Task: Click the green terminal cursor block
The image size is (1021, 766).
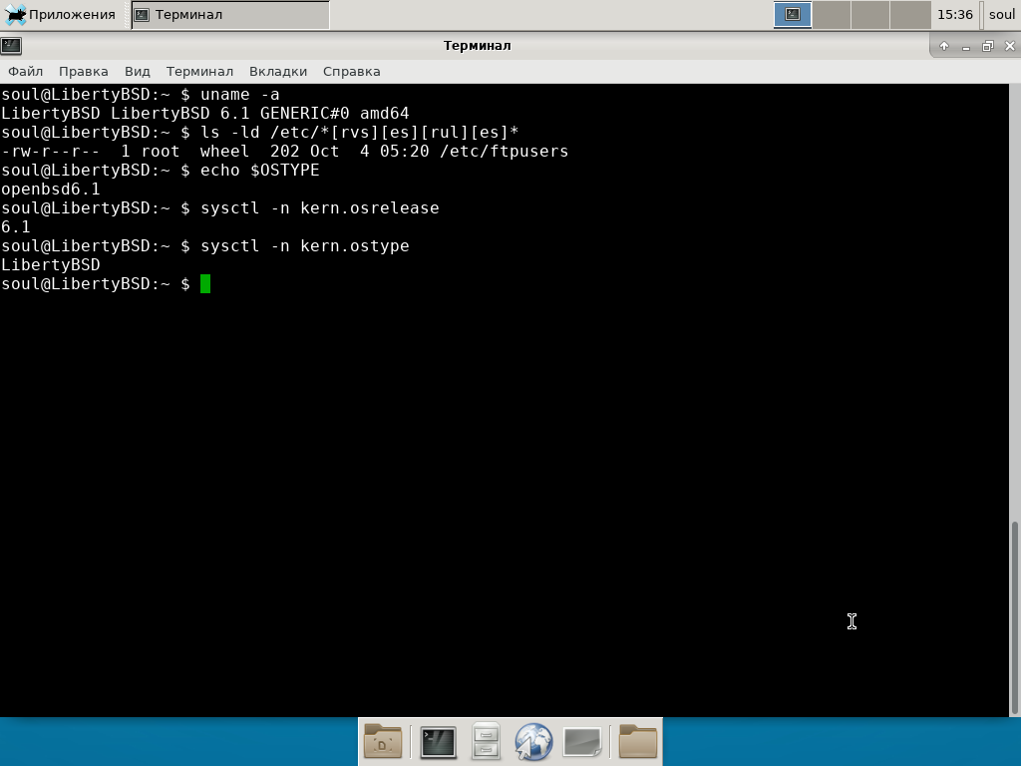Action: point(205,284)
